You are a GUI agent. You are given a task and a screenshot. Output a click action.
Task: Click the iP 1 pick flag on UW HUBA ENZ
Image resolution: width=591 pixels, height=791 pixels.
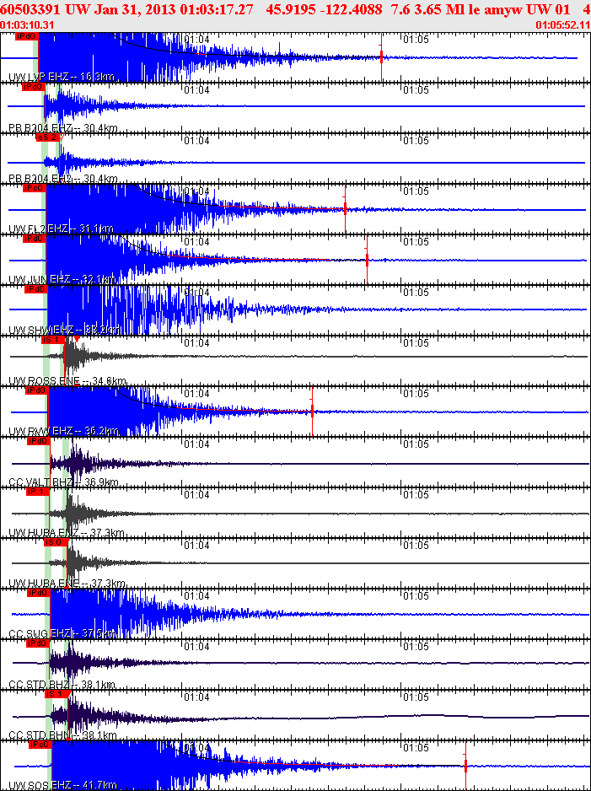tap(38, 492)
